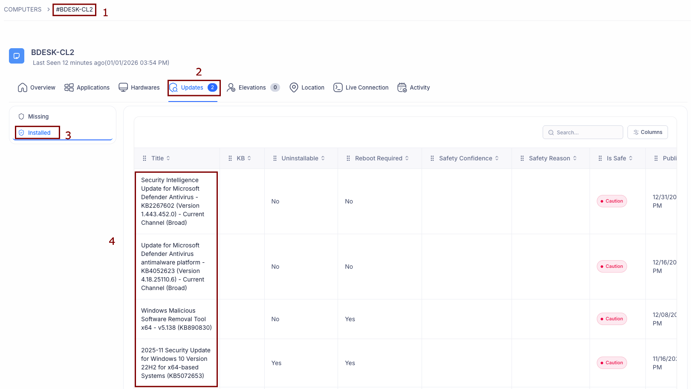
Task: Click the Overview home icon
Action: pos(23,87)
